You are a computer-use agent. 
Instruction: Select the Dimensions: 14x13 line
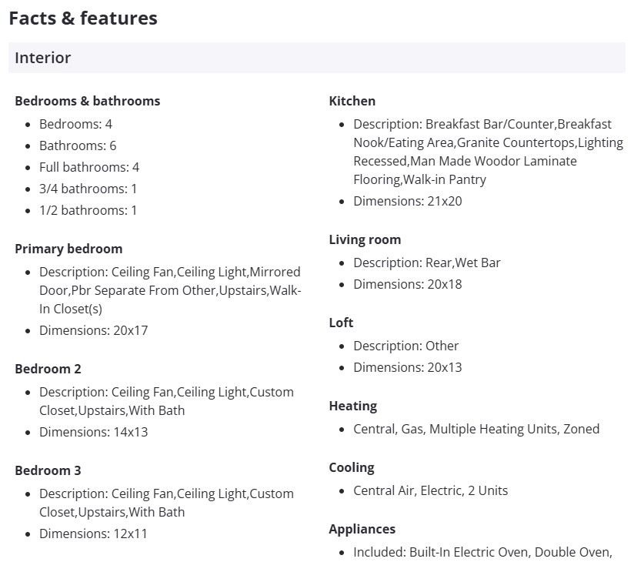click(x=93, y=432)
